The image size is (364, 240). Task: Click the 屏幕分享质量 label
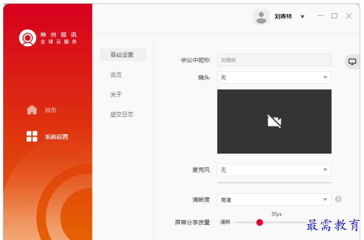pos(192,223)
